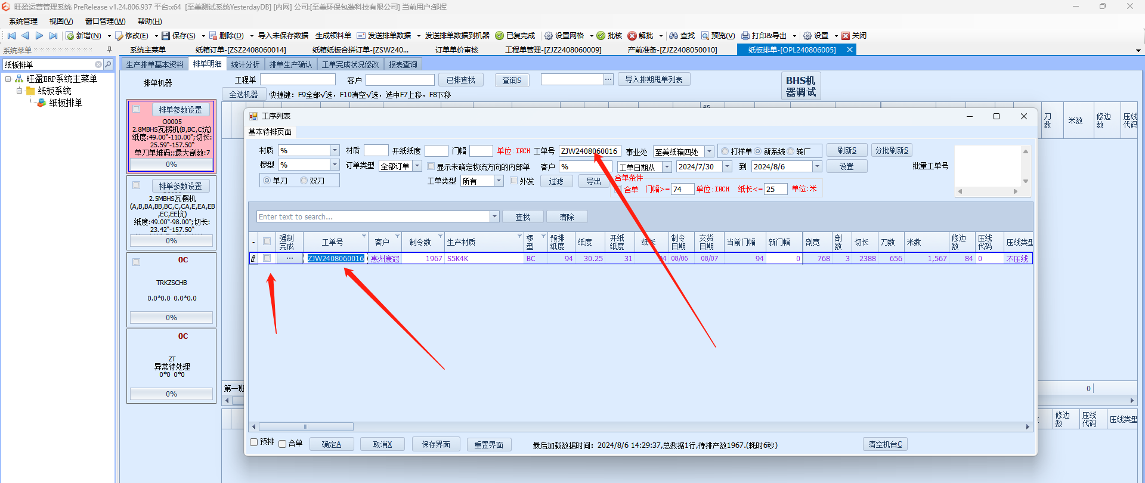Screen dimensions: 1145x483
Task: Toggle the 预排 checkbox at dialog bottom
Action: (254, 442)
